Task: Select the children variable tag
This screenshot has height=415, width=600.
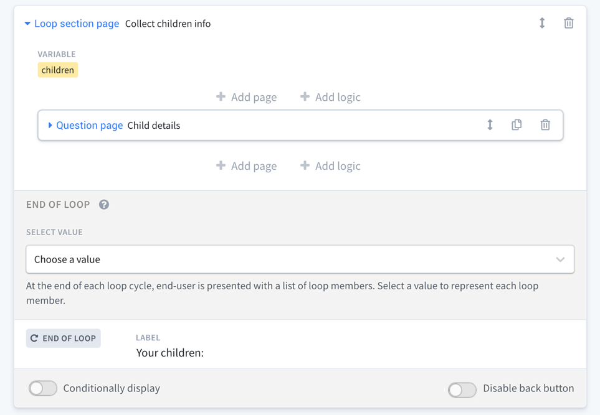Action: (x=58, y=70)
